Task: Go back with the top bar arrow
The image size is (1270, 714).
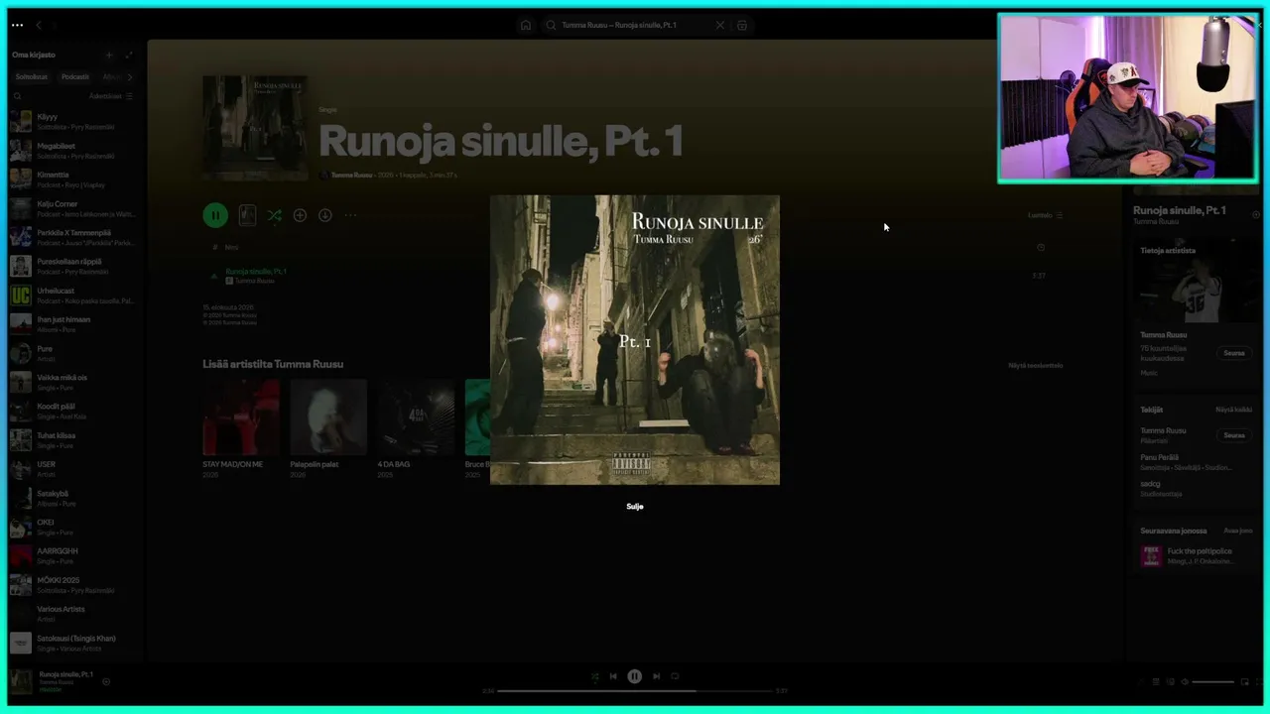Action: coord(39,25)
